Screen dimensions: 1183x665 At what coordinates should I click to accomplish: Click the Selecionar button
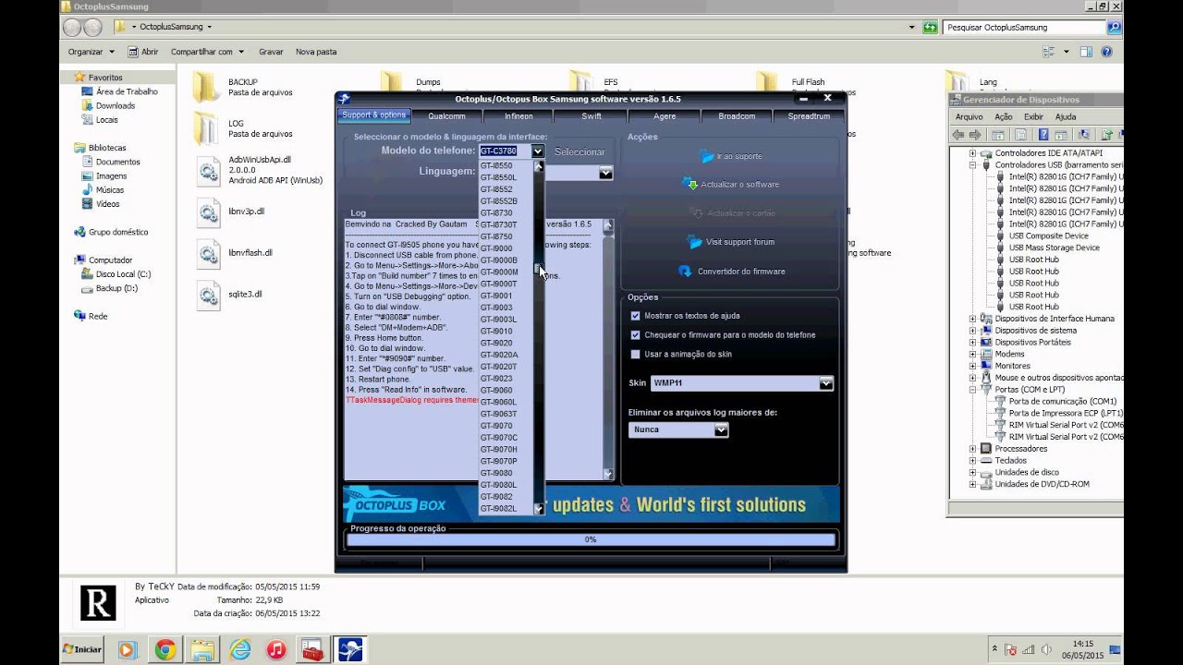click(579, 151)
